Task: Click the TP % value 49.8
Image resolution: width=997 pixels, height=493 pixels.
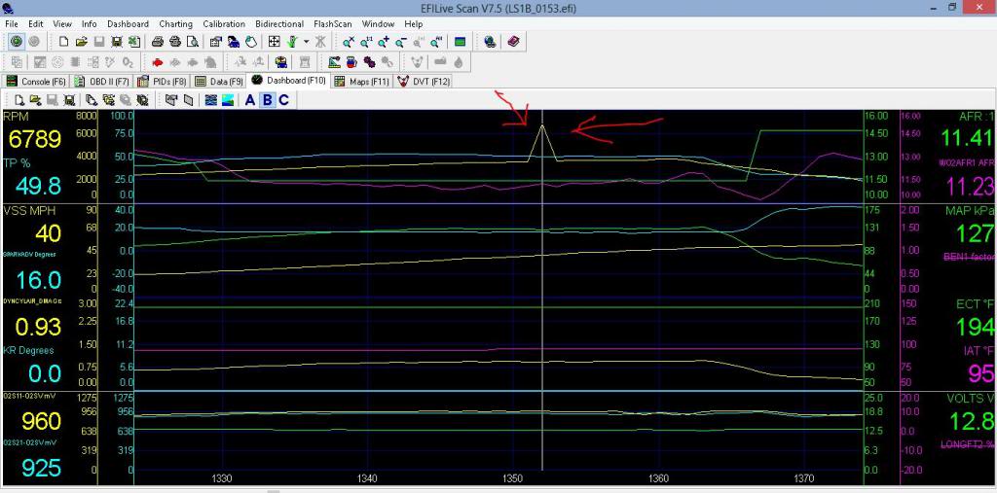Action: point(38,186)
